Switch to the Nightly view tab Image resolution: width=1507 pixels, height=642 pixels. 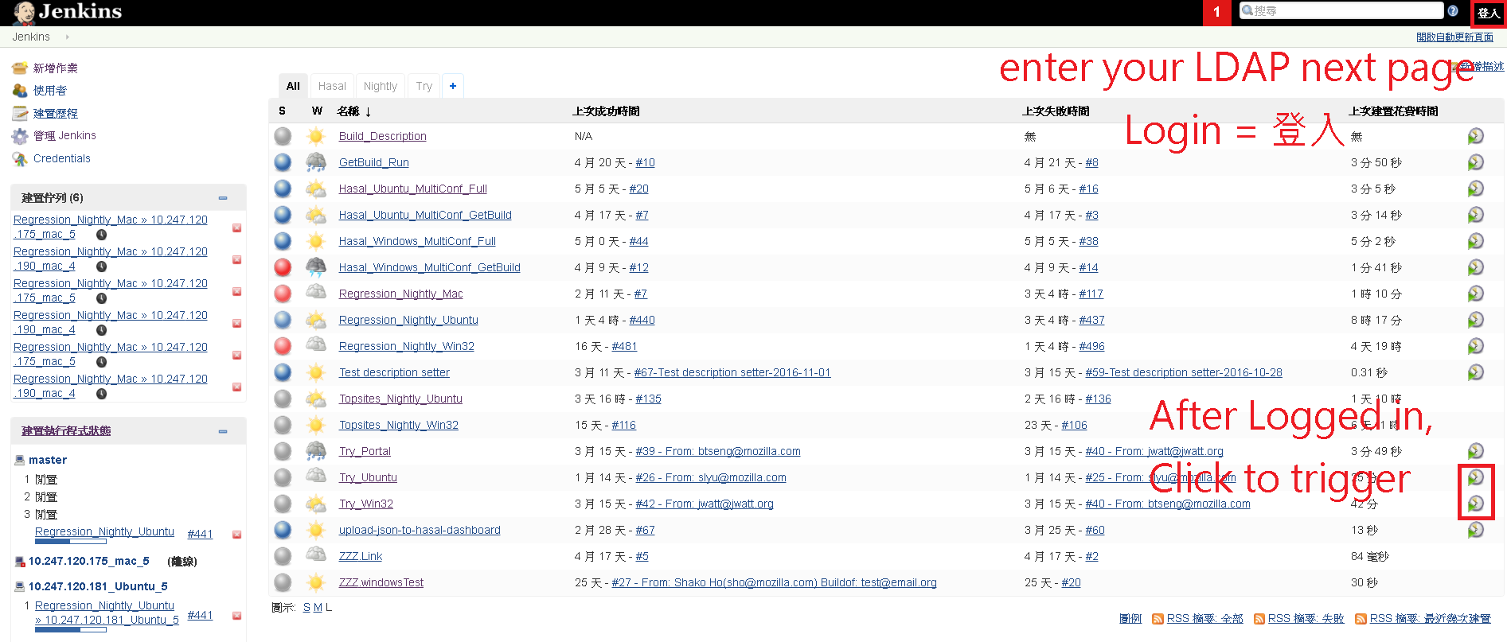tap(381, 86)
